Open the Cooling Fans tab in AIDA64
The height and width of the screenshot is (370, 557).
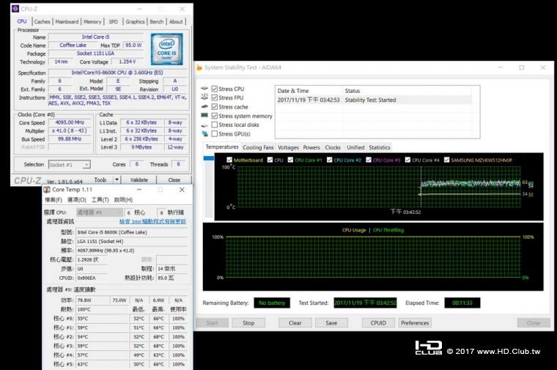[x=257, y=147]
